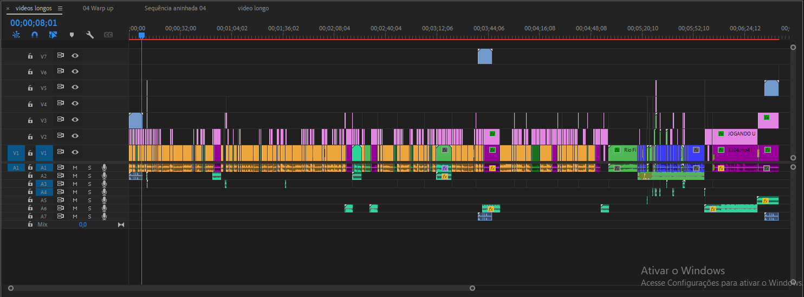Mute audio track A2
The width and height of the screenshot is (804, 297).
point(75,176)
